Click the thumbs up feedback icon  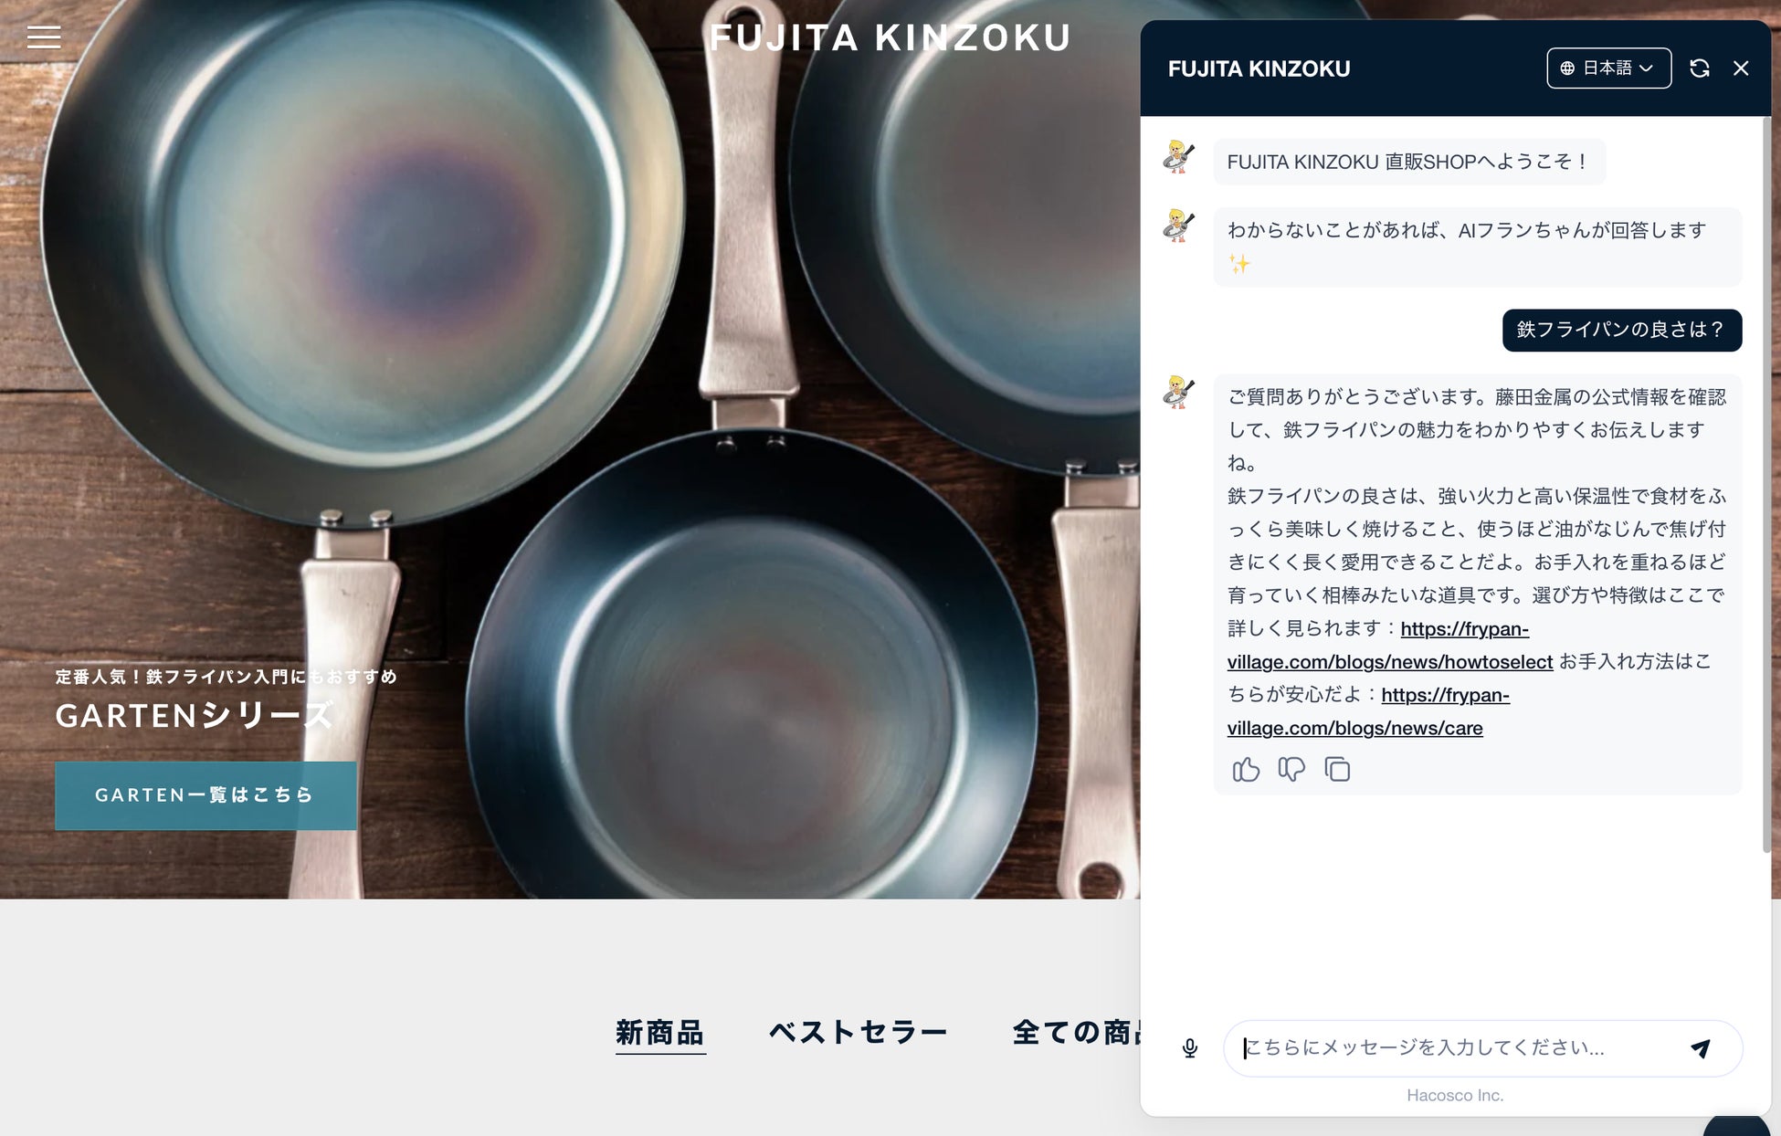click(x=1246, y=770)
